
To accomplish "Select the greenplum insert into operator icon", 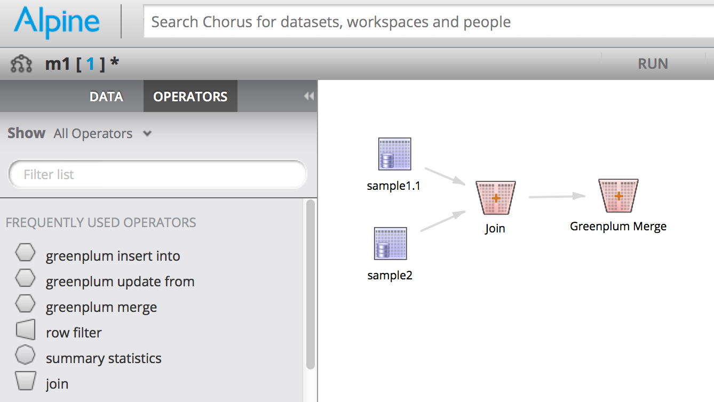I will 25,252.
